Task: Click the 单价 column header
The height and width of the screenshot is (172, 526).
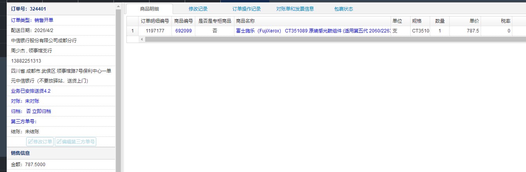Action: (x=474, y=21)
